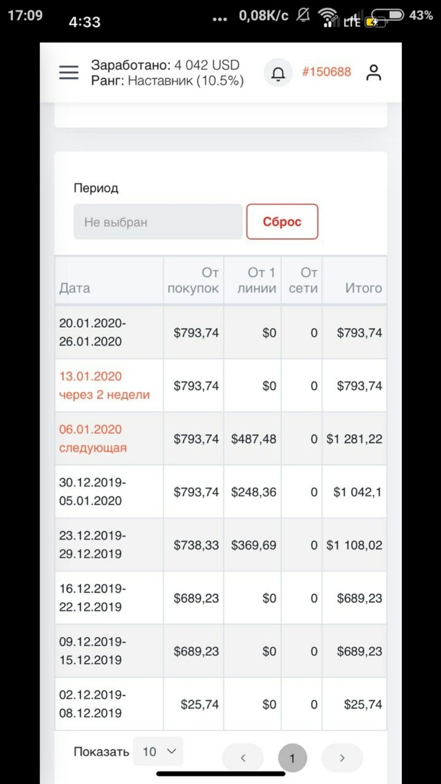Image resolution: width=441 pixels, height=784 pixels.
Task: Open the 06.01.2020 следующая row
Action: (x=221, y=438)
